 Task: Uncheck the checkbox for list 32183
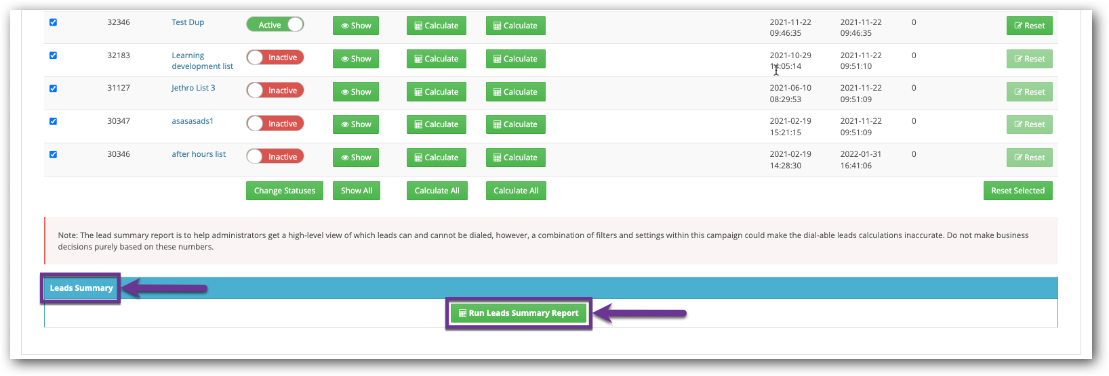click(x=53, y=55)
